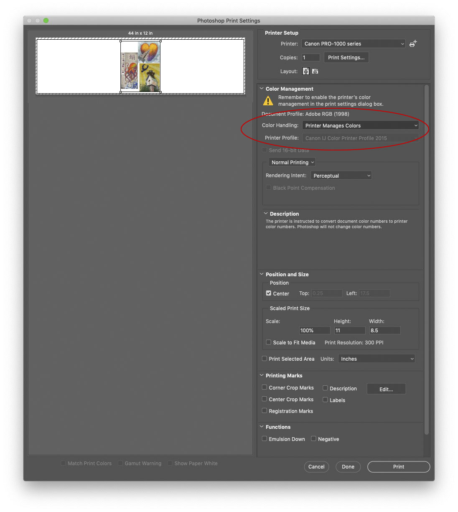Enable Scale to Fit Media

pyautogui.click(x=269, y=342)
